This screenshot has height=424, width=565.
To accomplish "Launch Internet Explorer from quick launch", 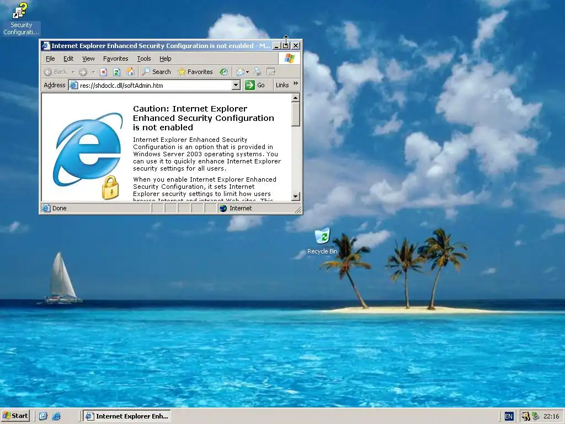I will [x=57, y=416].
